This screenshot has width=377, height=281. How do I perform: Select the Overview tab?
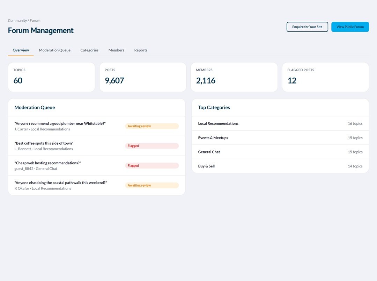pyautogui.click(x=21, y=50)
